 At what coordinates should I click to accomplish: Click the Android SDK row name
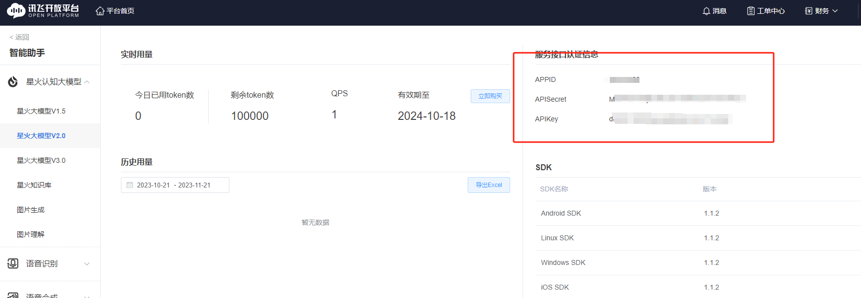pos(561,213)
